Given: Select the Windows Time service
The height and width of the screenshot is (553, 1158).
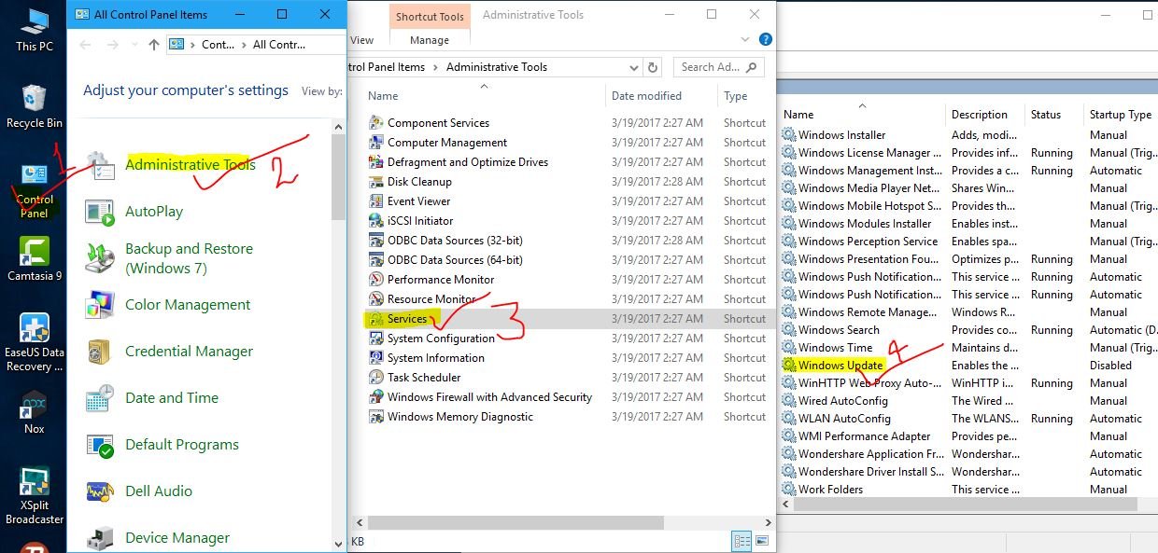Looking at the screenshot, I should [835, 348].
